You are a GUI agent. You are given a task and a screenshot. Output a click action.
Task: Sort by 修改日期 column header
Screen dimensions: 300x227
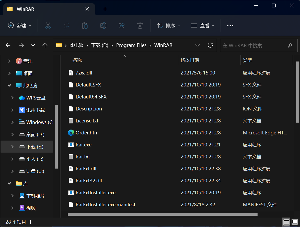tap(190, 60)
